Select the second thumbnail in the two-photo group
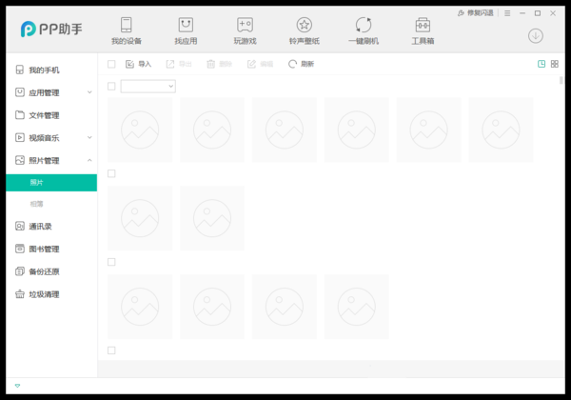The width and height of the screenshot is (571, 400). click(x=212, y=218)
